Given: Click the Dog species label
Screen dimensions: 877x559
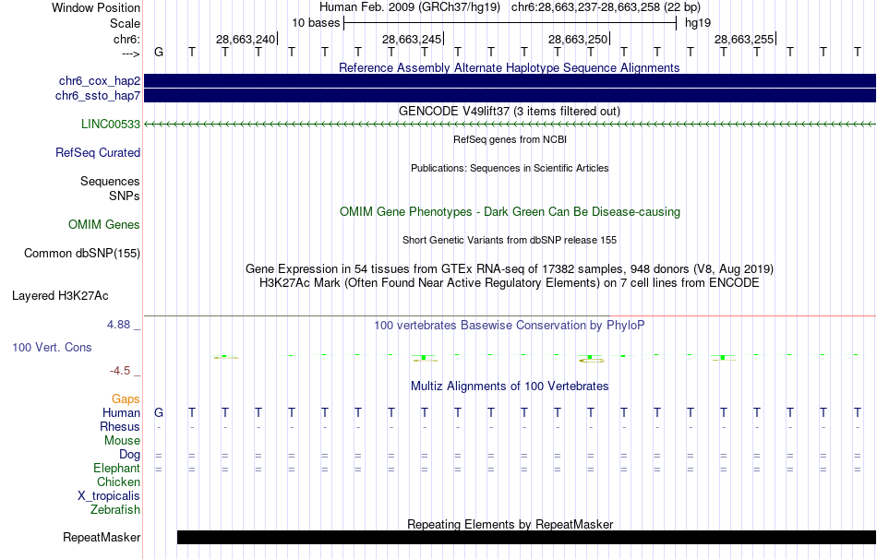Looking at the screenshot, I should coord(129,455).
